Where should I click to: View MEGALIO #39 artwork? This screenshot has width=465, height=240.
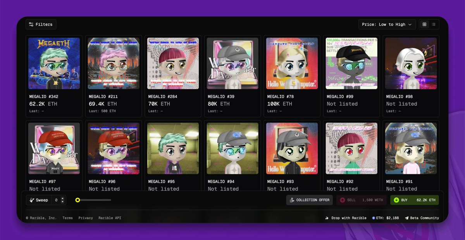coord(232,63)
